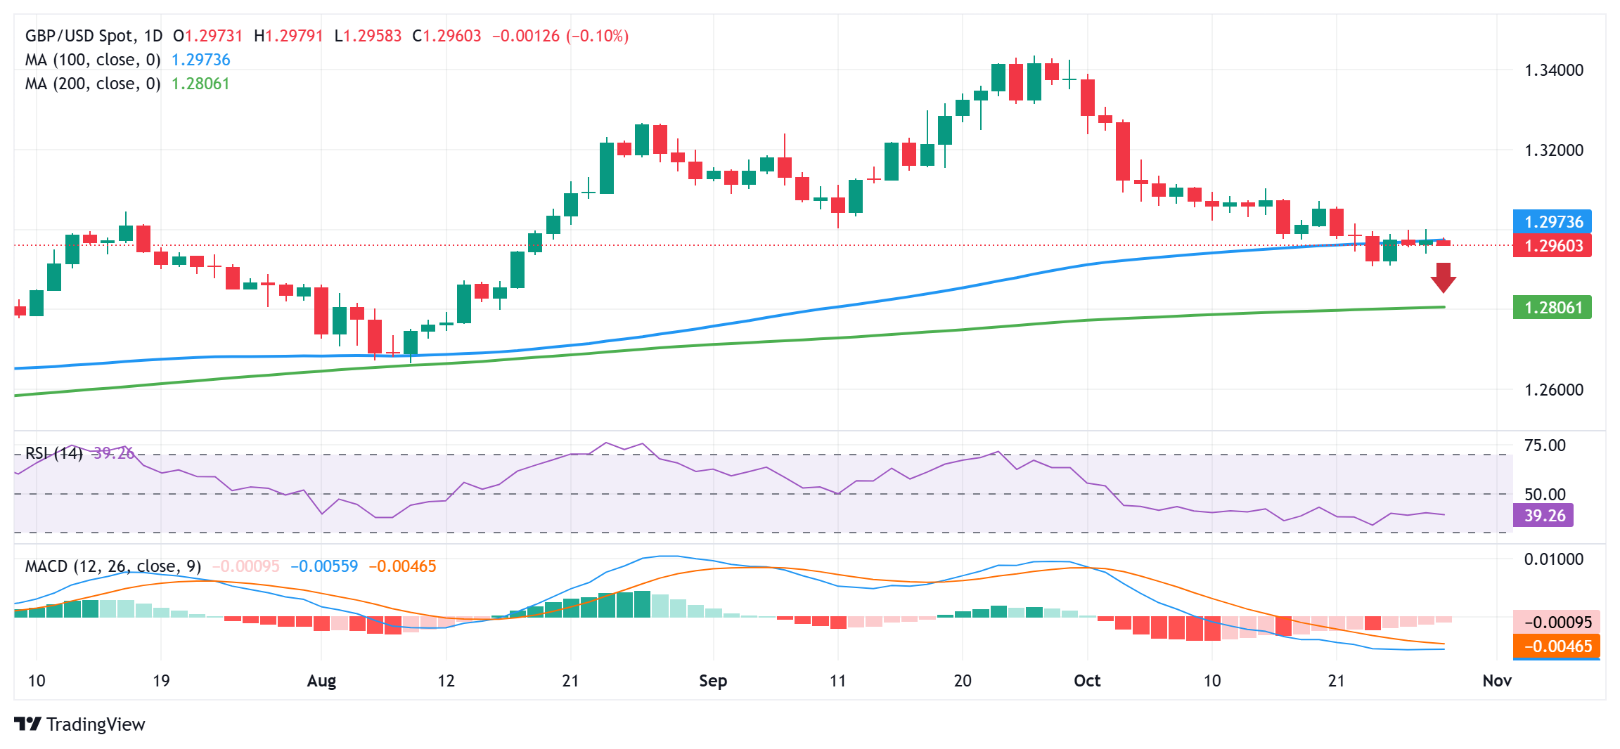
Task: Click the green 1.28061 price axis tag
Action: 1552,308
